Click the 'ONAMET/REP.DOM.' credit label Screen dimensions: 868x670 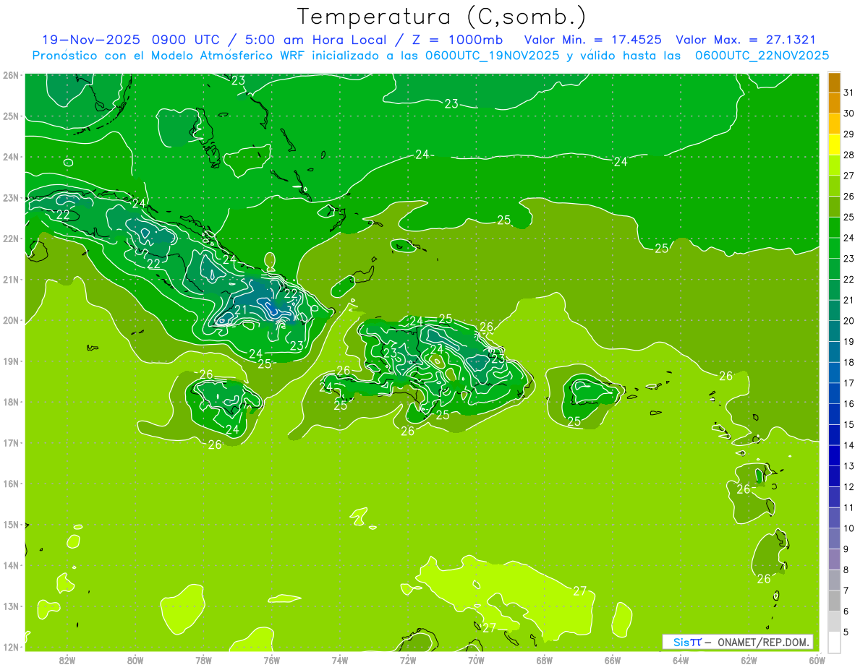pyautogui.click(x=762, y=642)
